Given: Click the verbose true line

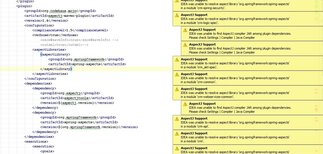Looking at the screenshot, I should (55, 35).
